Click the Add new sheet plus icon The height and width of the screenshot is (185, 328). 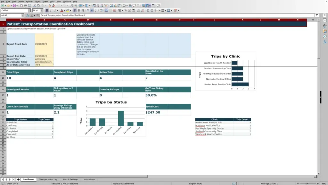(x=18, y=180)
